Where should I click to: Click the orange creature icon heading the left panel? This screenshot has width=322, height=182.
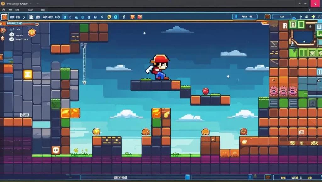click(3, 30)
